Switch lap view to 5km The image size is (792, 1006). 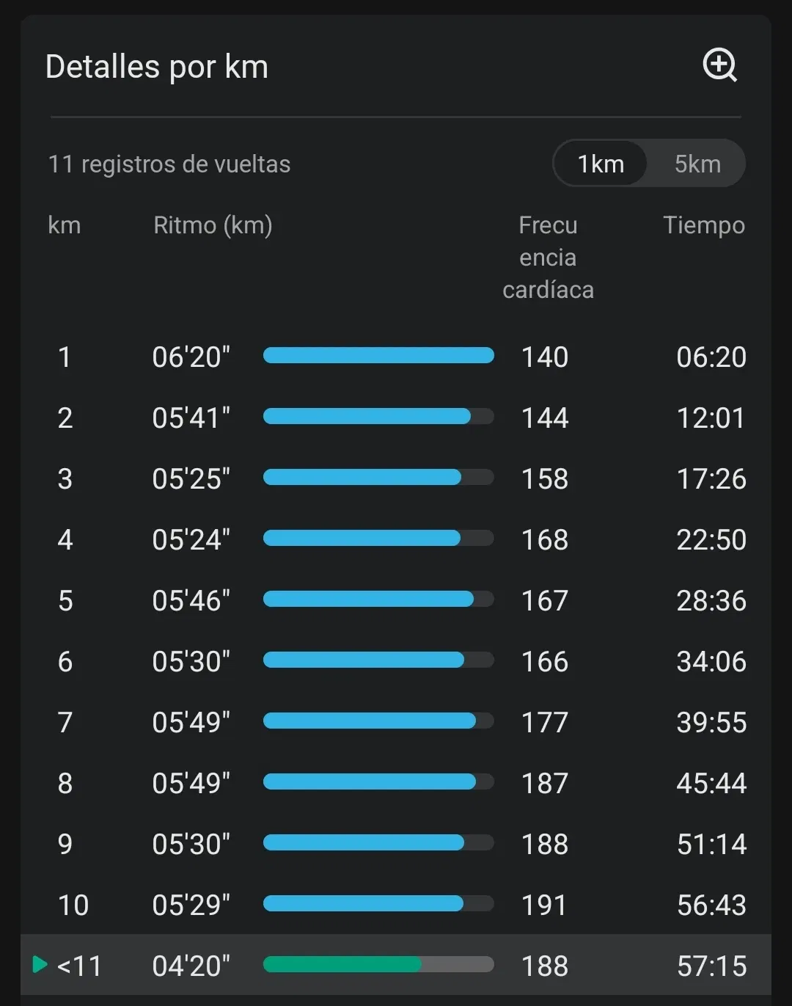click(x=697, y=164)
